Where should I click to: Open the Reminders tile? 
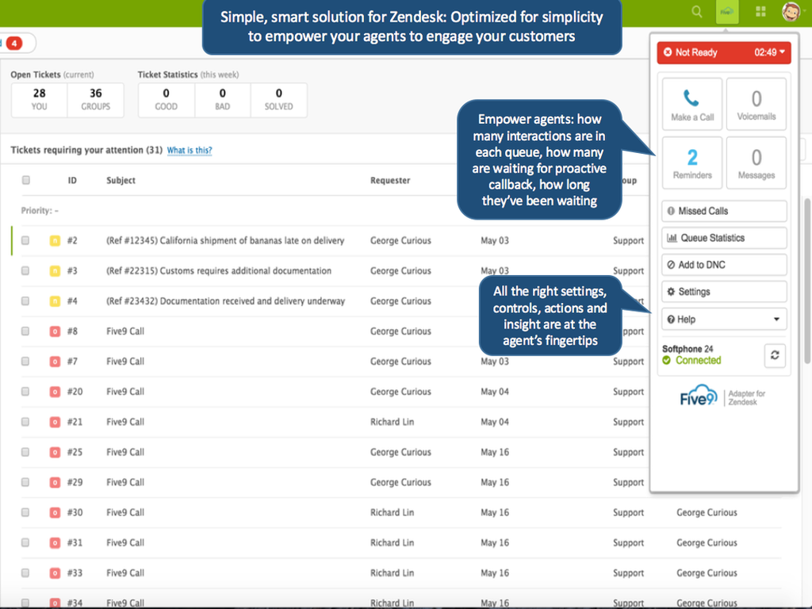(692, 163)
